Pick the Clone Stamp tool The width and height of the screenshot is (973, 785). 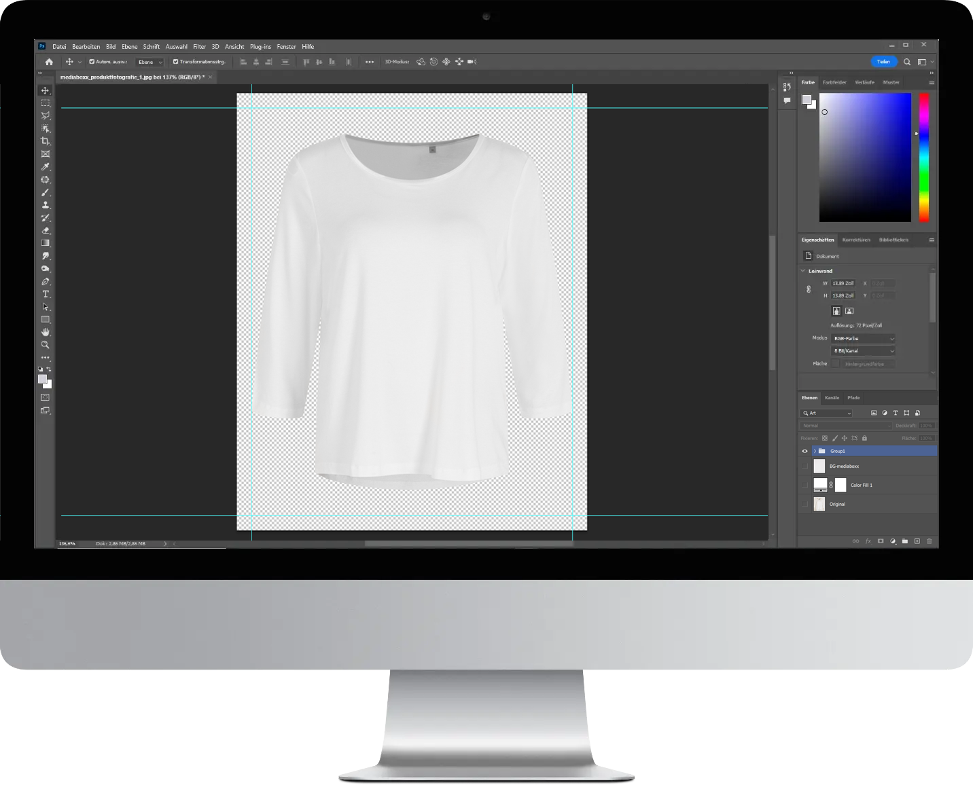46,205
